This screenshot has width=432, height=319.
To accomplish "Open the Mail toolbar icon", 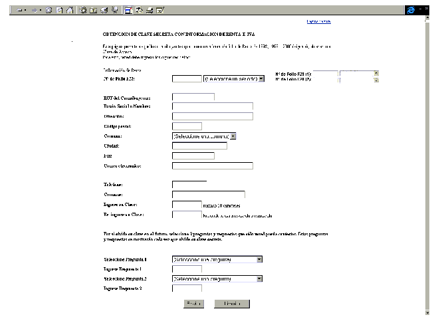I will click(x=140, y=10).
